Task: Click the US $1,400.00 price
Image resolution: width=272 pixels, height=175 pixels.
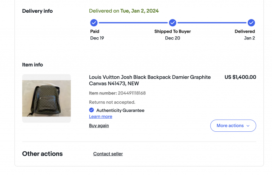Action: pyautogui.click(x=240, y=77)
